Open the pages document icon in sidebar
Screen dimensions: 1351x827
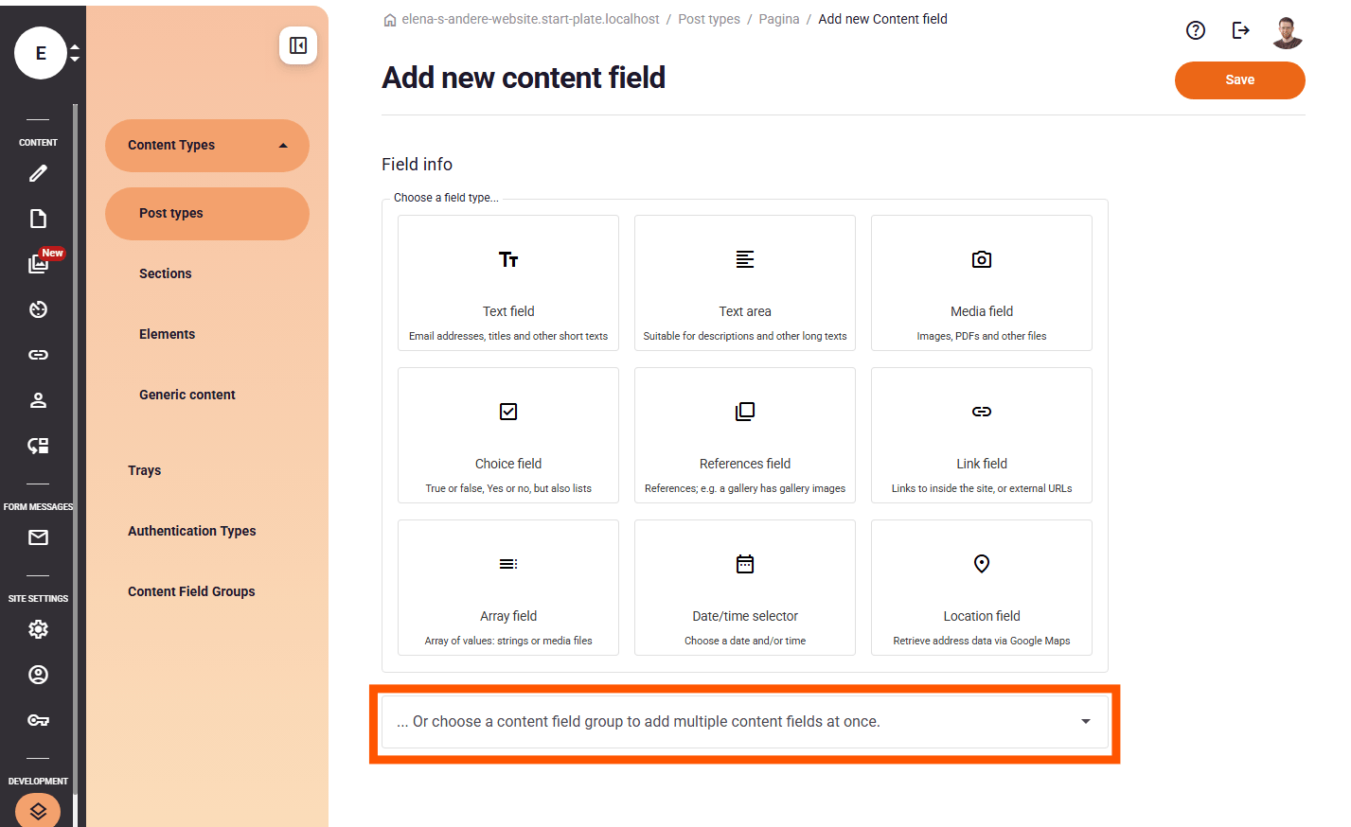pyautogui.click(x=38, y=219)
